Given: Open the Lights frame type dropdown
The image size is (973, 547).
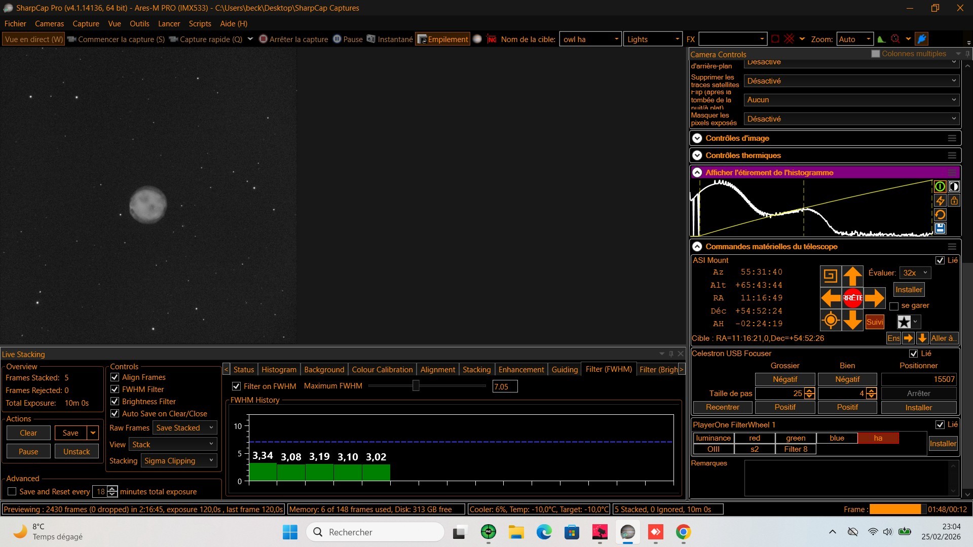Looking at the screenshot, I should [x=653, y=39].
